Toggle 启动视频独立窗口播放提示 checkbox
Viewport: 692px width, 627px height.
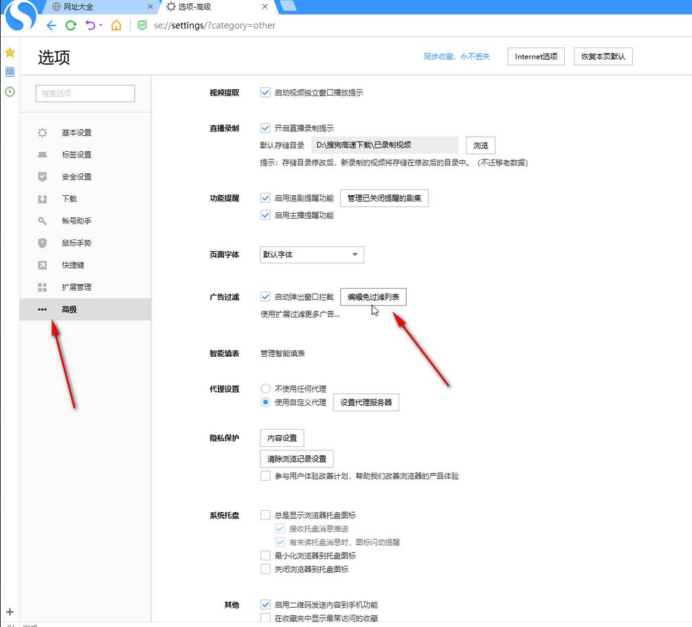(265, 93)
